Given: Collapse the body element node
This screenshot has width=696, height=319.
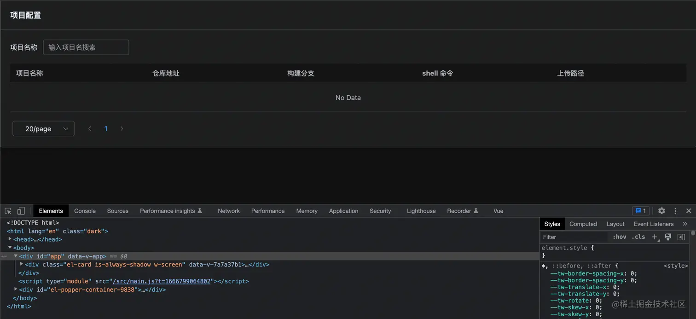Looking at the screenshot, I should [x=10, y=247].
